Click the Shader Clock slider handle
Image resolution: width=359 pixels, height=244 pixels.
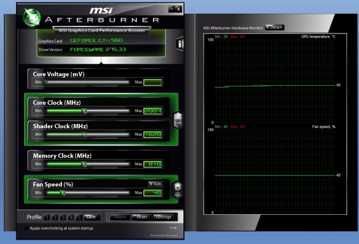[x=85, y=134]
